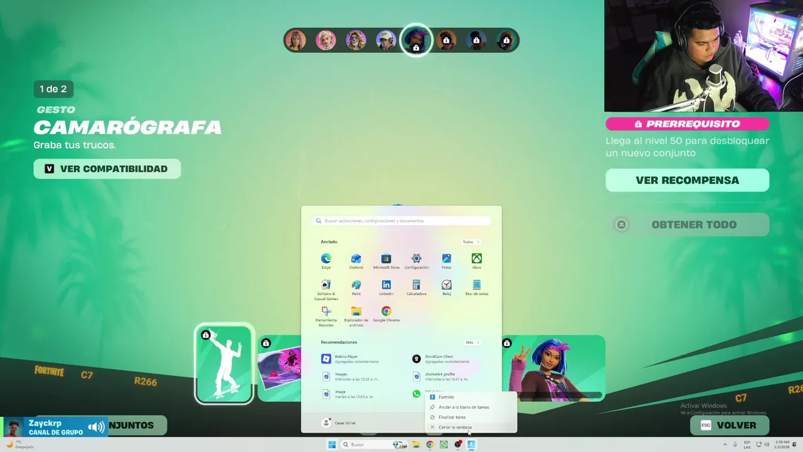
Task: Select sixth locked character portrait
Action: 446,41
